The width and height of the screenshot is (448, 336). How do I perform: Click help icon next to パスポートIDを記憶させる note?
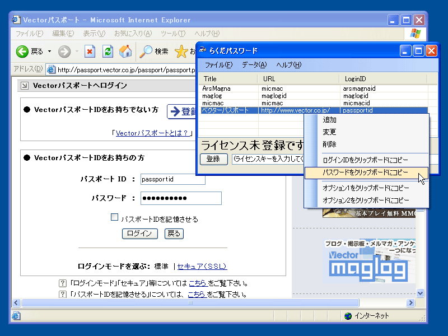coord(63,294)
